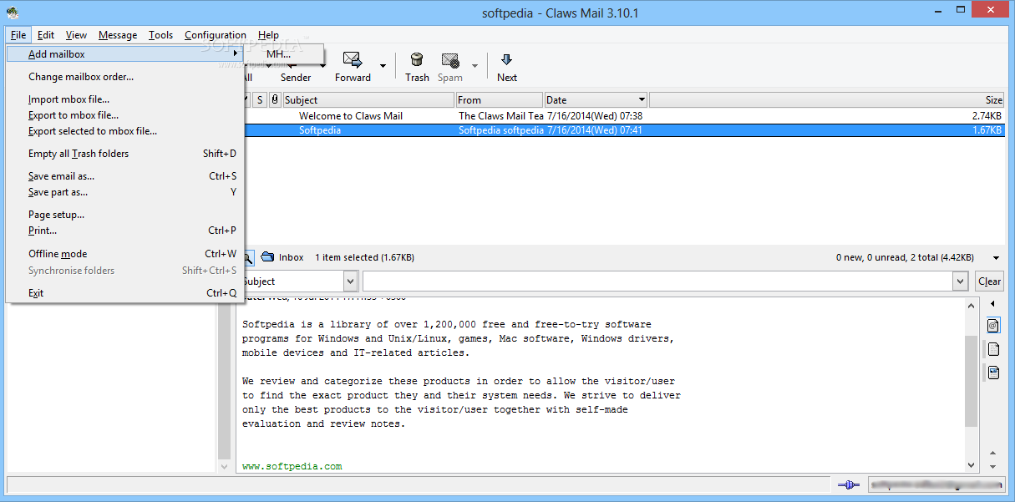Image resolution: width=1015 pixels, height=502 pixels.
Task: Open the Spam options dropdown arrow
Action: (x=474, y=66)
